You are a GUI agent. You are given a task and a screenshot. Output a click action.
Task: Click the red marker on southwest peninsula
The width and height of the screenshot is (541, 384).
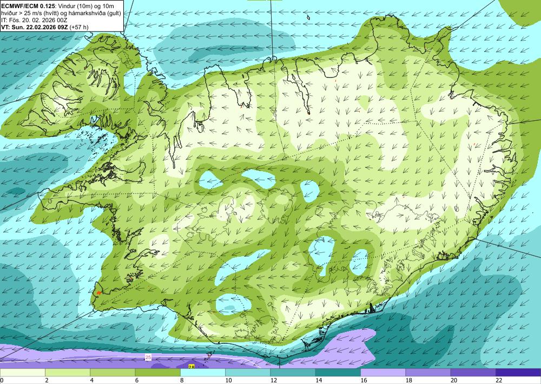[98, 293]
